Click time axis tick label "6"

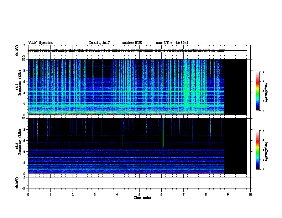161,194
